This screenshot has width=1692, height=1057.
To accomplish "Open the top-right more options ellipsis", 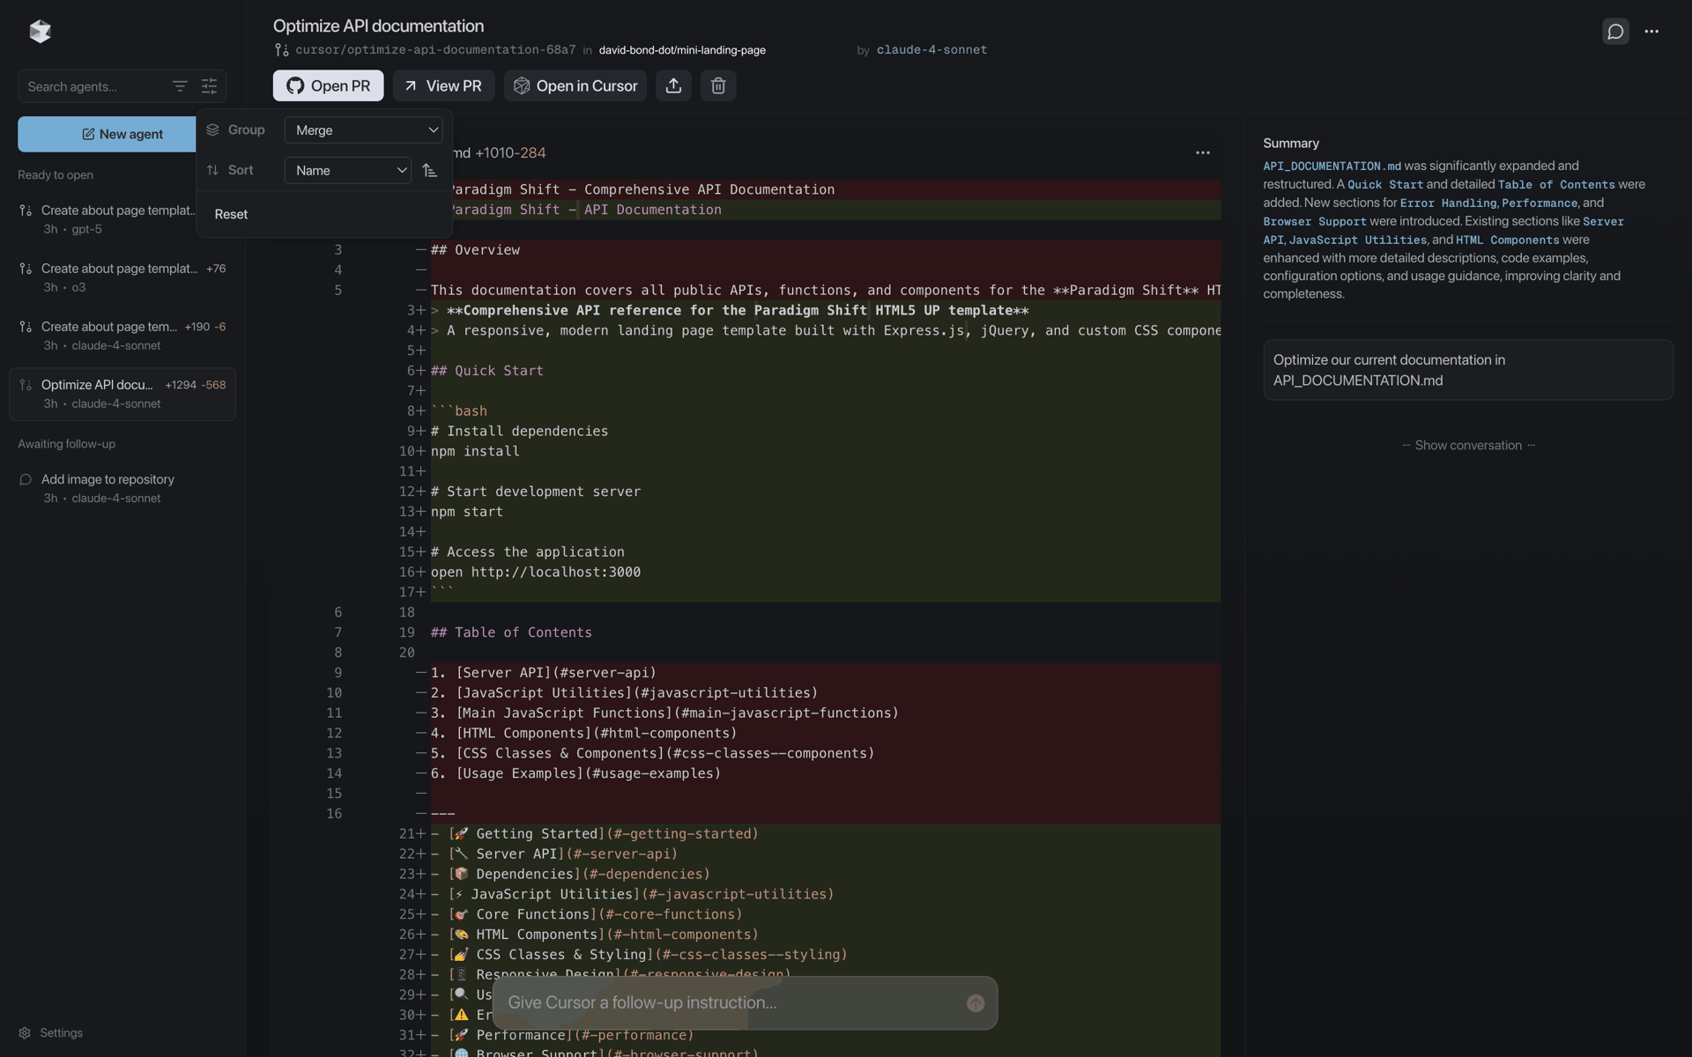I will tap(1651, 32).
